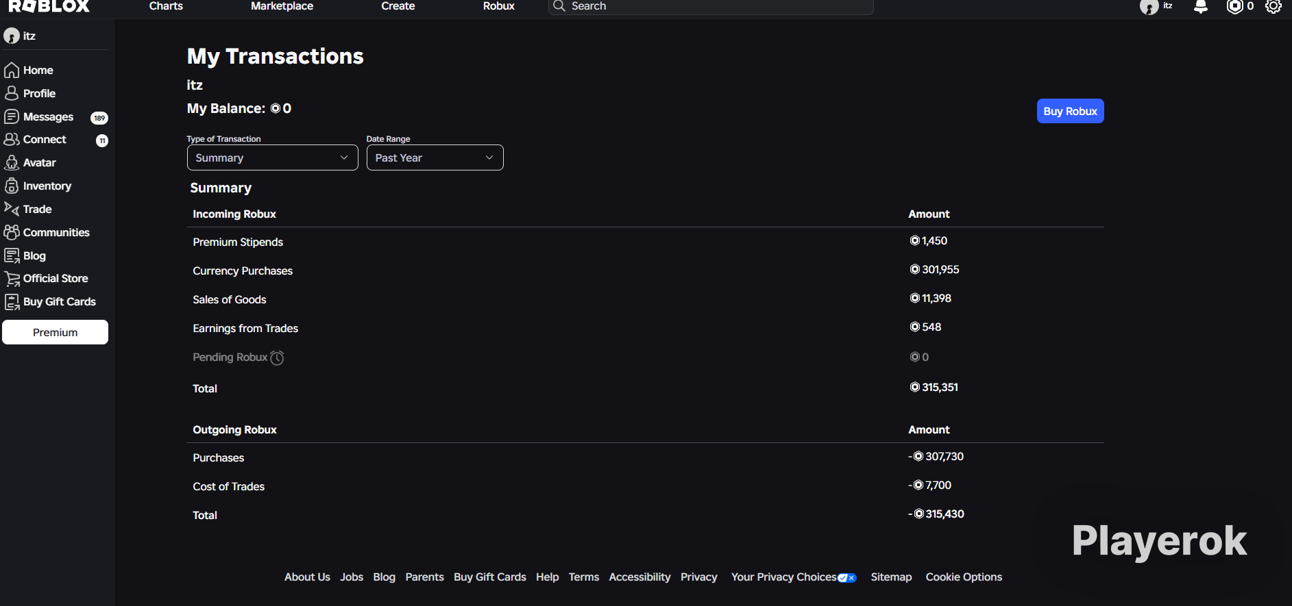Viewport: 1292px width, 606px height.
Task: Click the Inventory backpack icon
Action: [x=12, y=186]
